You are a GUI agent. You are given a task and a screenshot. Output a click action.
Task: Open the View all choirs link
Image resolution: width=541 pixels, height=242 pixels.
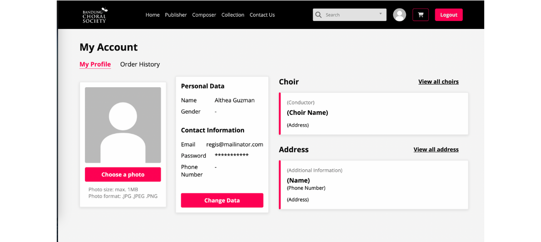[438, 82]
